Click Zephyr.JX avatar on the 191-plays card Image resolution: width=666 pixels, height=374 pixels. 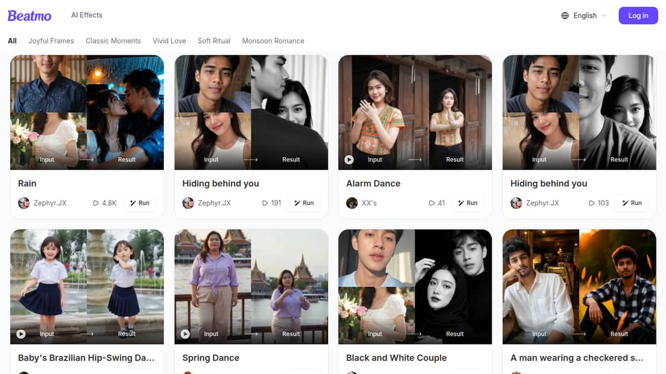188,203
